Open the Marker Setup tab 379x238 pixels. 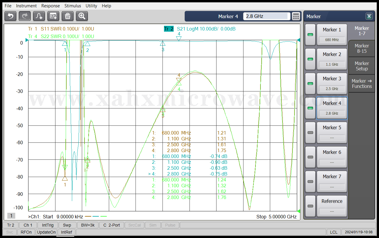click(x=361, y=66)
